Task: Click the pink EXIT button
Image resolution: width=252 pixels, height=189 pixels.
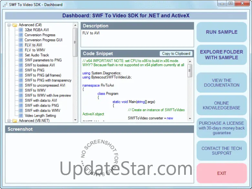Action: (222, 173)
